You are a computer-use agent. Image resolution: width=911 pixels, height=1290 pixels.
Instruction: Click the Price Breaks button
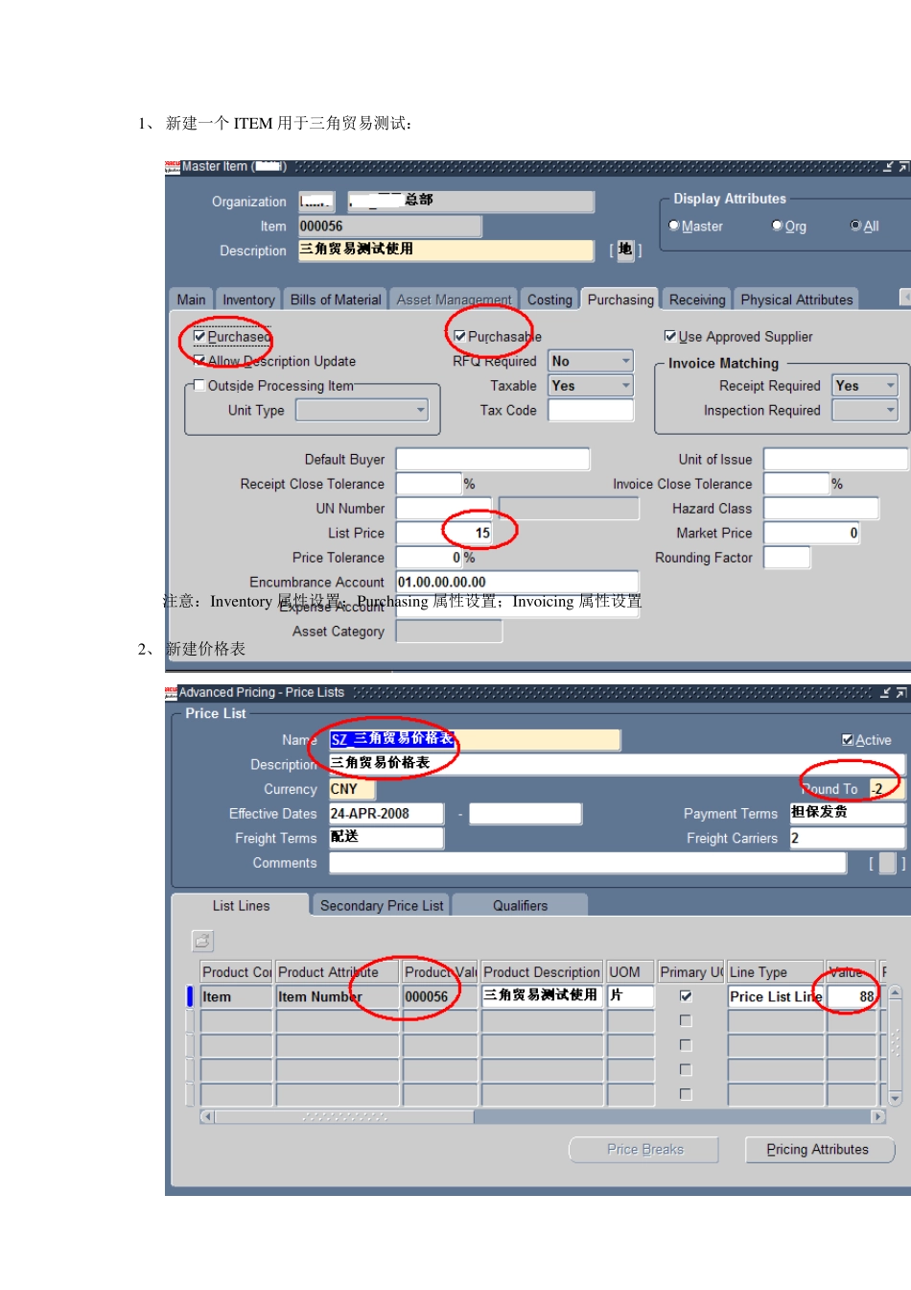point(644,1149)
